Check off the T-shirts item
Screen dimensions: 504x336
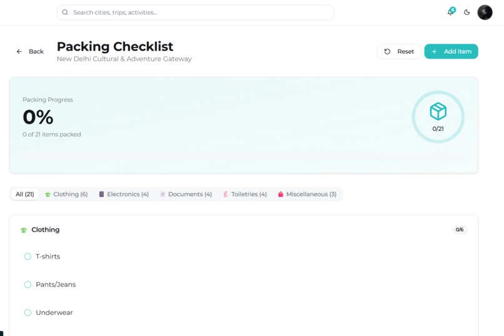coord(28,257)
